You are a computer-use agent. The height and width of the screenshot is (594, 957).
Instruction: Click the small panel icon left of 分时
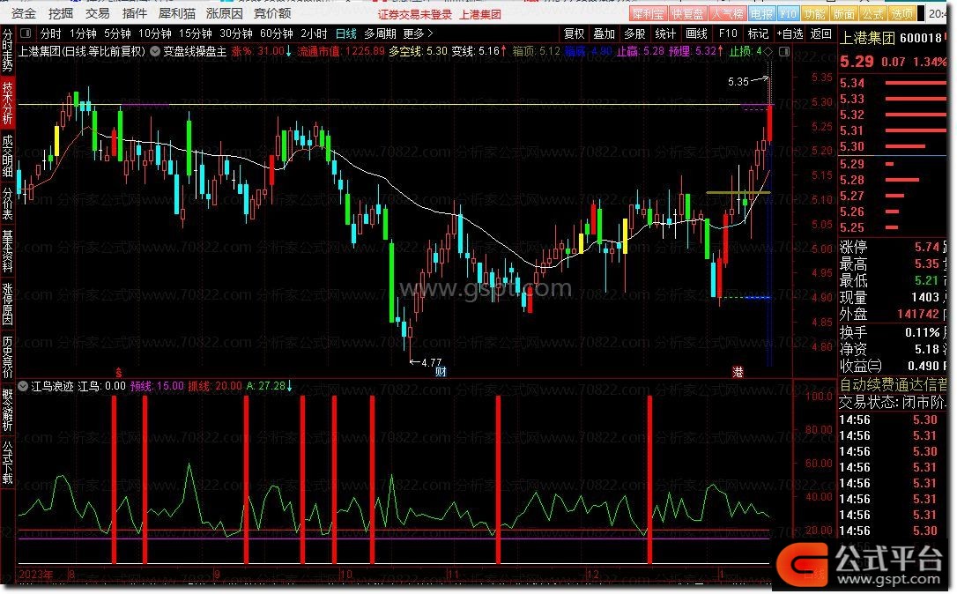click(26, 33)
